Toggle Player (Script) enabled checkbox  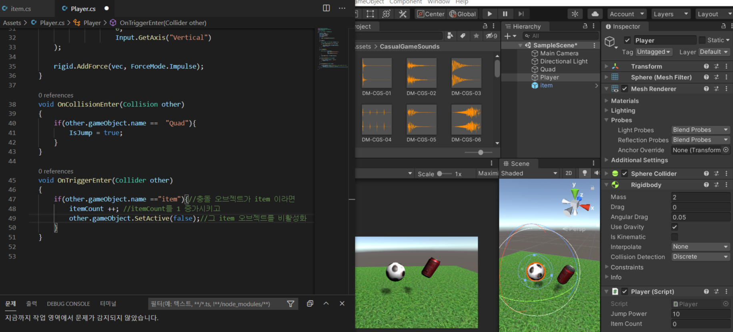tap(625, 292)
